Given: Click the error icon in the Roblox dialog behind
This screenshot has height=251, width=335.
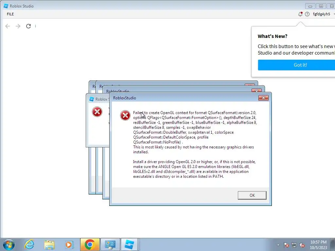Looking at the screenshot, I should [x=97, y=112].
